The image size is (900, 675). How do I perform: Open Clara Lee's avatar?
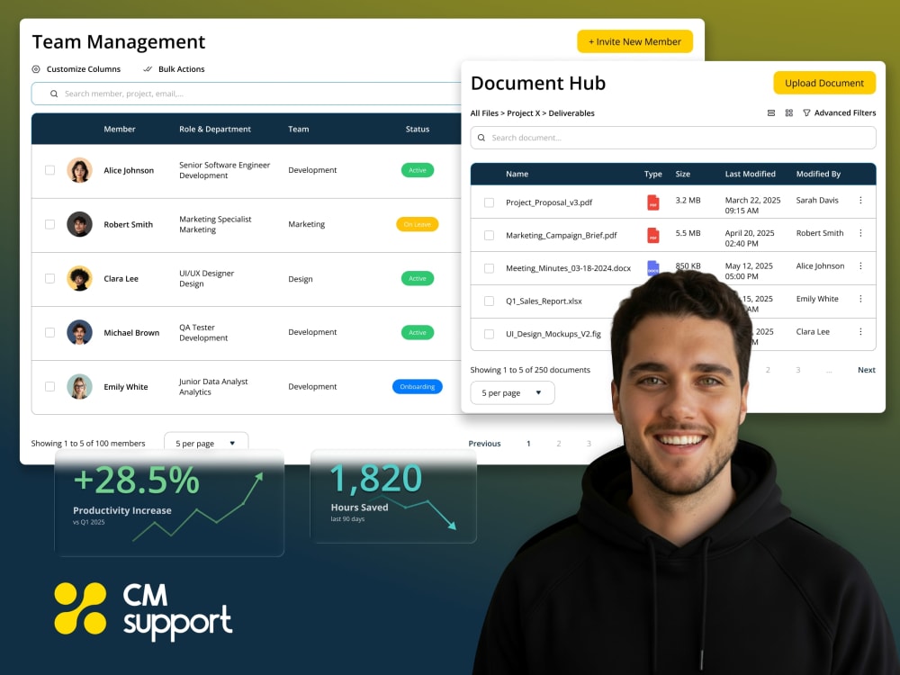80,278
